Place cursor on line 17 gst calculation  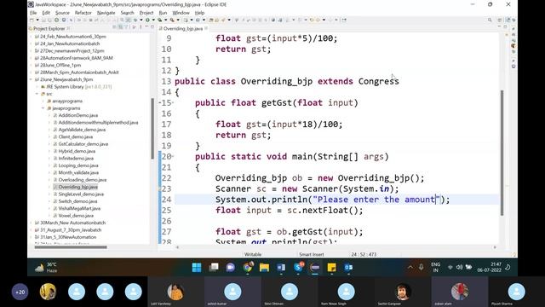coord(278,125)
